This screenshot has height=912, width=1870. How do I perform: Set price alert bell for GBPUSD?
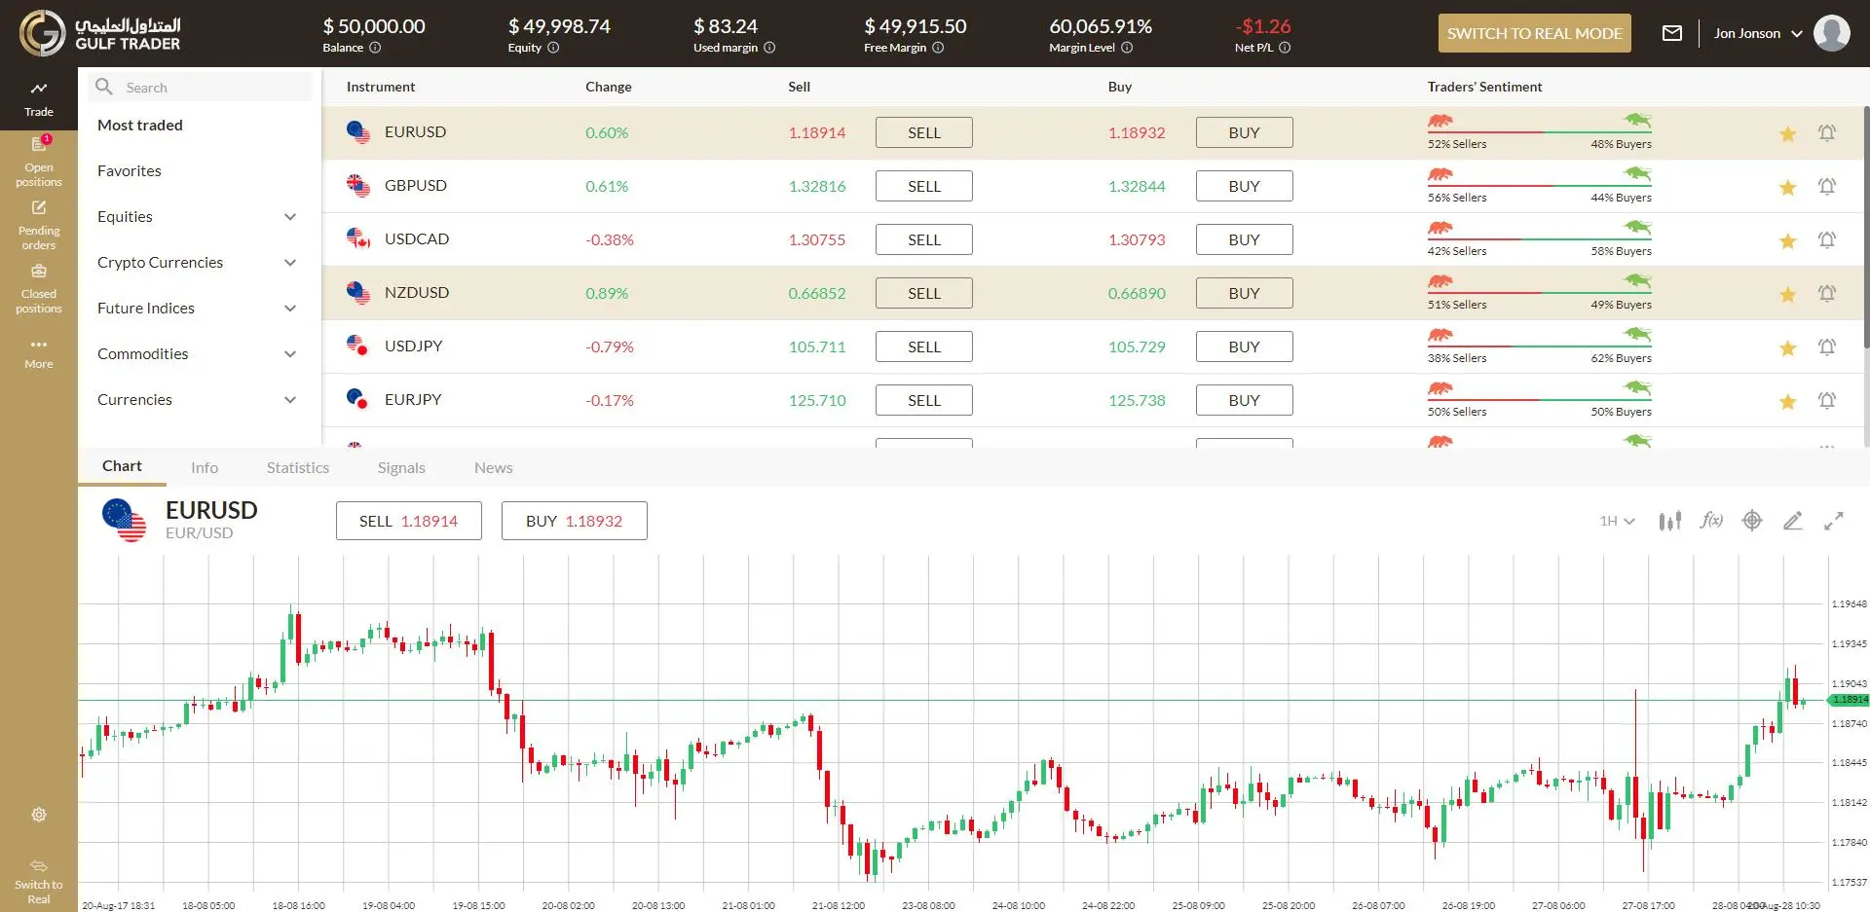1827,186
